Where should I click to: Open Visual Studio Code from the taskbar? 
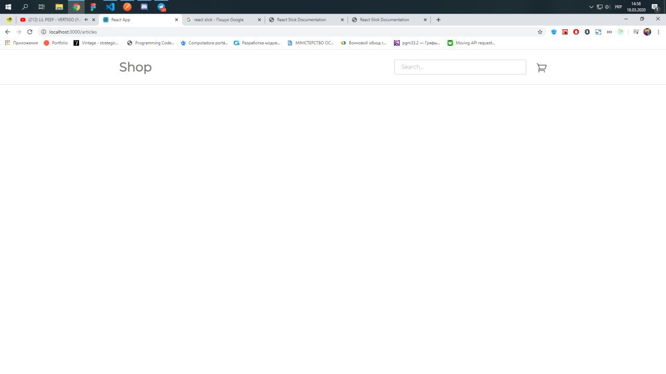[110, 7]
